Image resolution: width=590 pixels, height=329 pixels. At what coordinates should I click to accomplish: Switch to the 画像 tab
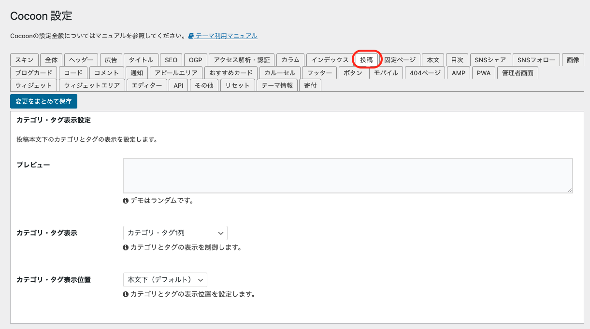click(573, 60)
